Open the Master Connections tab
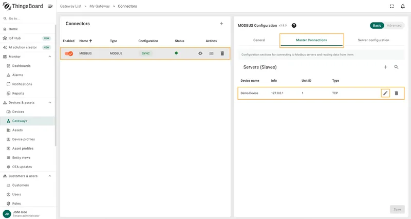 (311, 40)
